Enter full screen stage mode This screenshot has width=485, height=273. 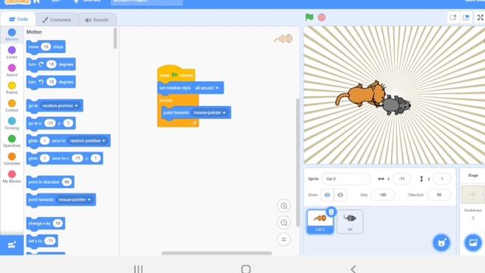(480, 17)
